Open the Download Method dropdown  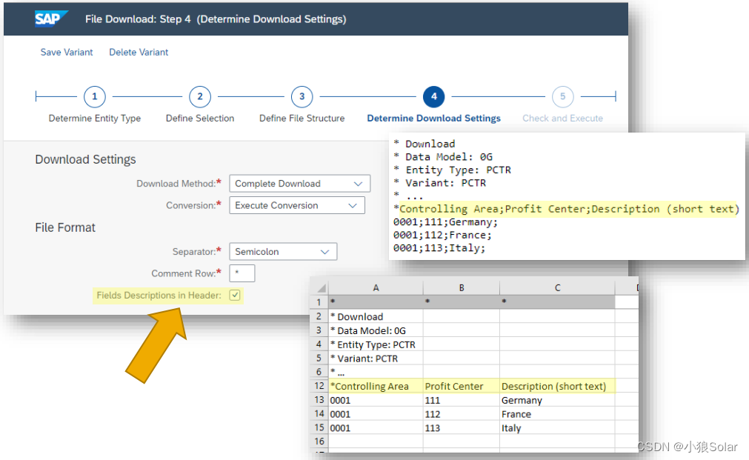(299, 184)
